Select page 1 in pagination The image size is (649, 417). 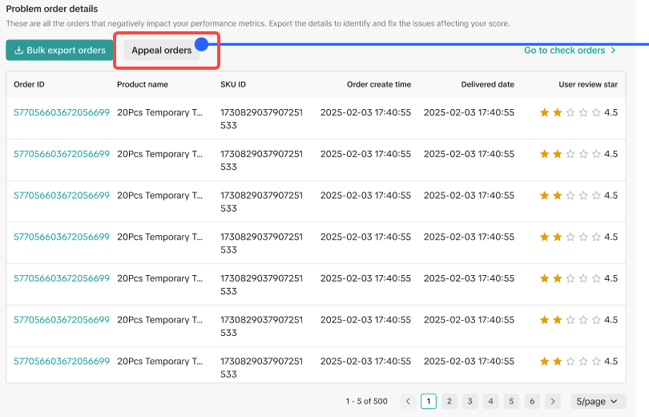coord(429,401)
